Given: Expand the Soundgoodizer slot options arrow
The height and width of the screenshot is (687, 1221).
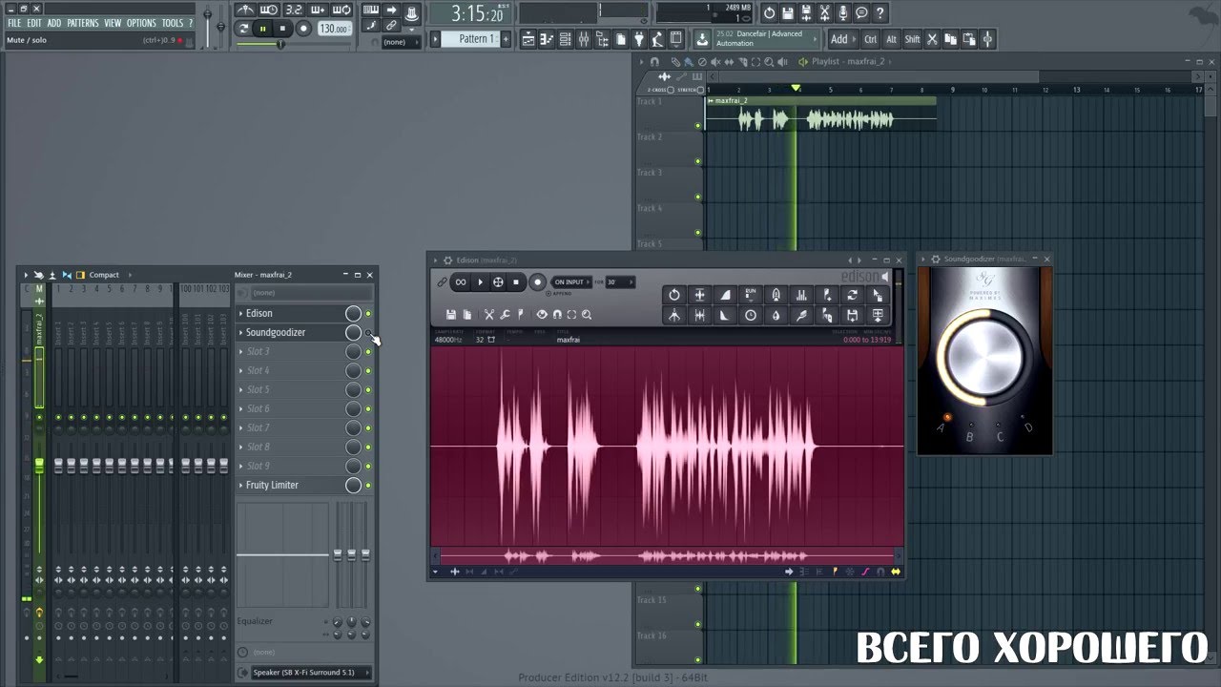Looking at the screenshot, I should coord(240,333).
